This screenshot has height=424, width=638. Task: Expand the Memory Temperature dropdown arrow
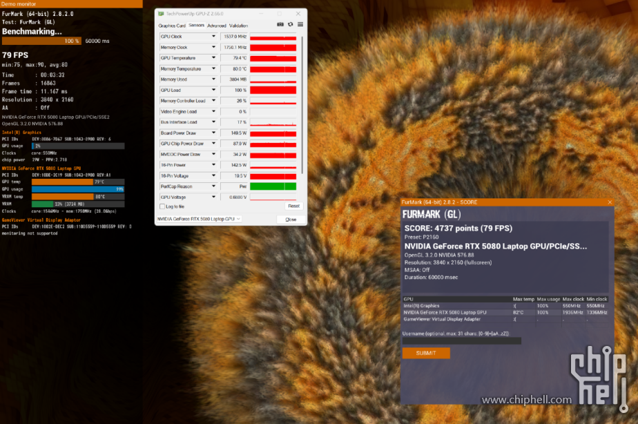[213, 69]
